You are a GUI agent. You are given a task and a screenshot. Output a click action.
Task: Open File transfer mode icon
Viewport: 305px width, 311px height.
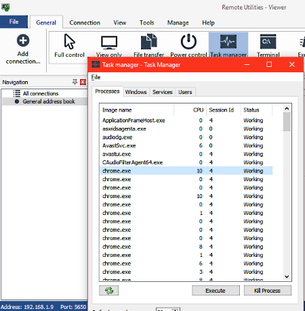pos(148,42)
